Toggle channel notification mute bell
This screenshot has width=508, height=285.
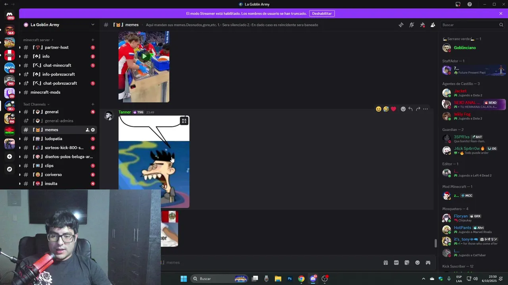click(412, 25)
